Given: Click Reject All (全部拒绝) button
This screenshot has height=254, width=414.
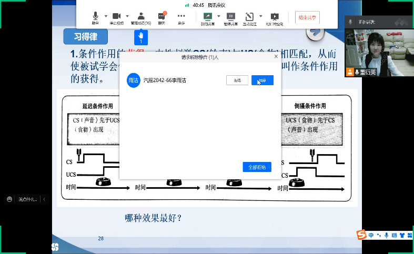Looking at the screenshot, I should point(257,167).
